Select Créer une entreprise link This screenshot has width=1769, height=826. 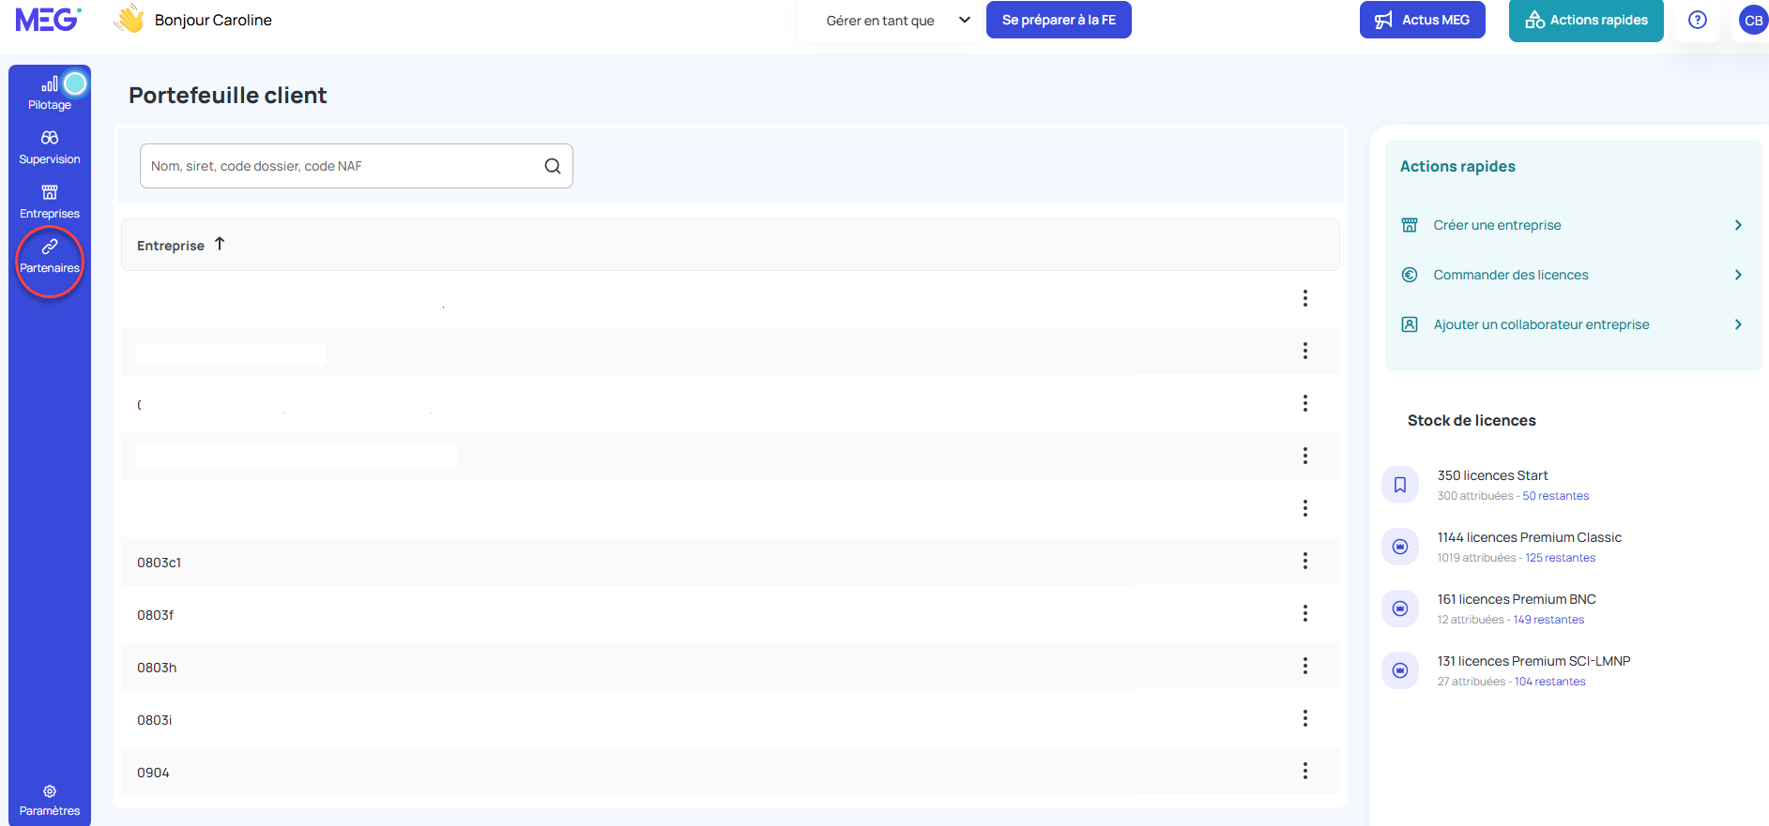pyautogui.click(x=1497, y=225)
